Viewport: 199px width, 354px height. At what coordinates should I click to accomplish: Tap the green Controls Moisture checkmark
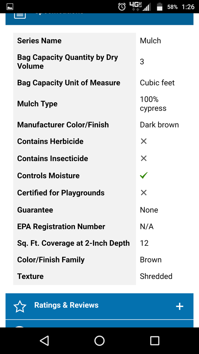click(143, 175)
